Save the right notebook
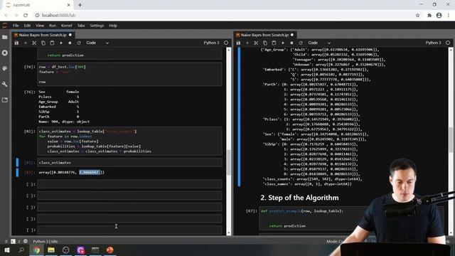 click(238, 43)
